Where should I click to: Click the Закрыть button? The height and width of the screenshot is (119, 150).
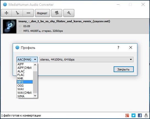[x=124, y=69]
